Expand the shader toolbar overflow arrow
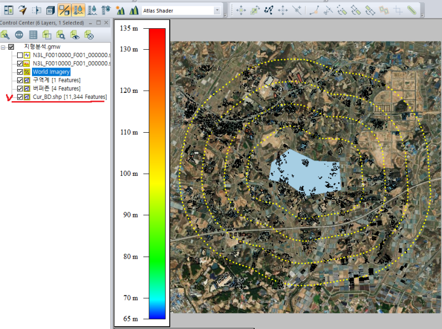 (x=225, y=15)
